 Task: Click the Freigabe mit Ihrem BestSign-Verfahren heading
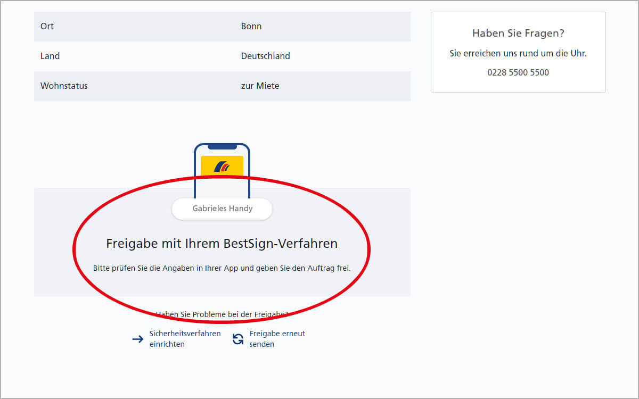point(222,244)
